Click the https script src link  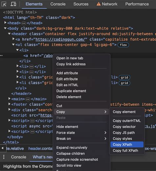coord(46,115)
